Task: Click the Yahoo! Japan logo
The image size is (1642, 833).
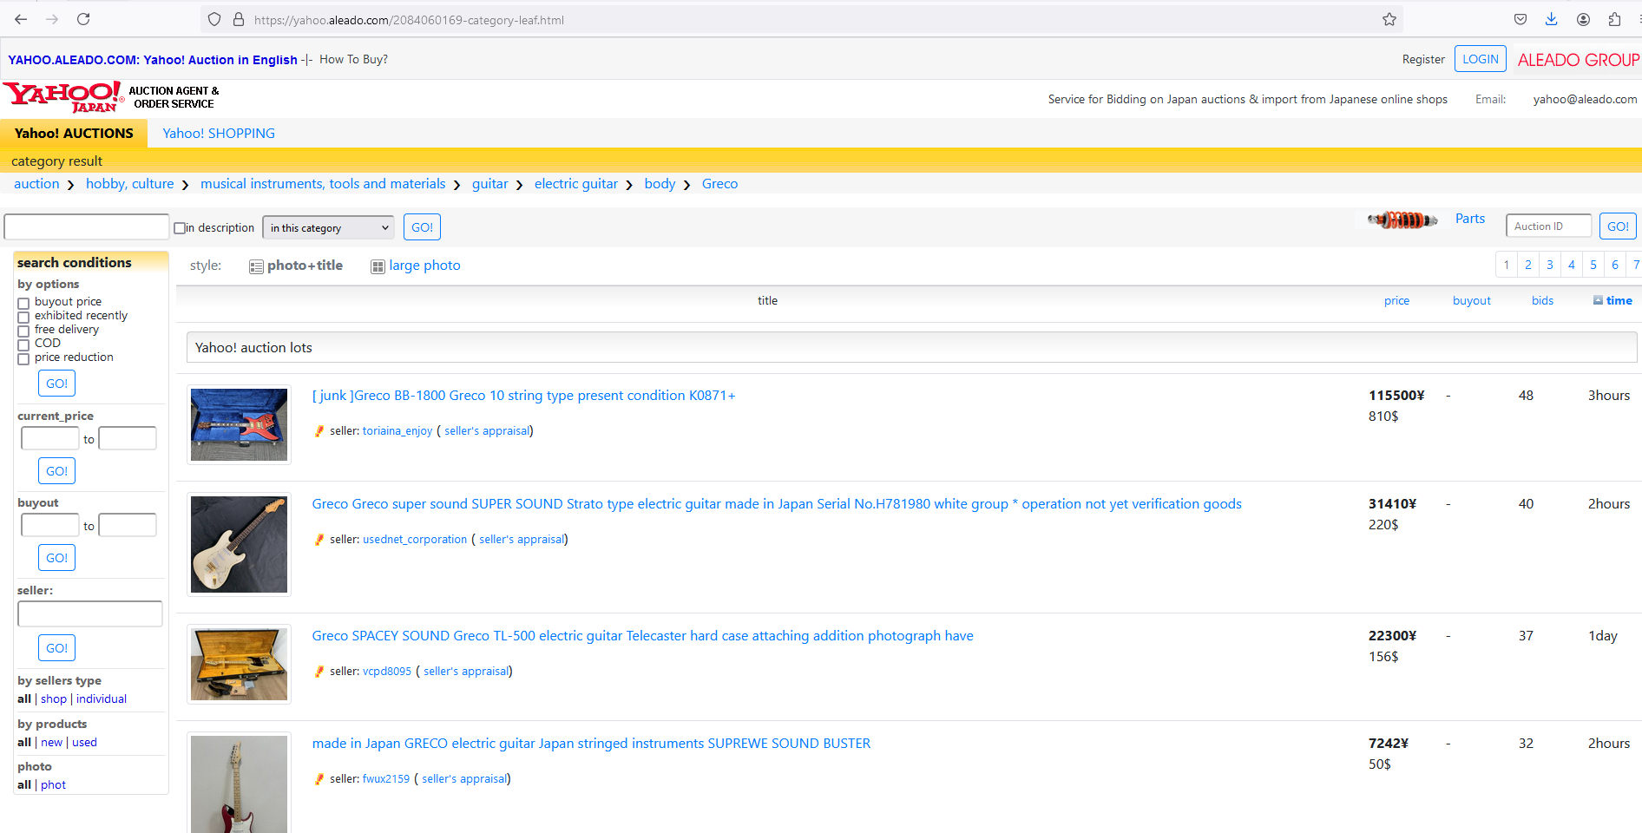Action: pyautogui.click(x=63, y=97)
